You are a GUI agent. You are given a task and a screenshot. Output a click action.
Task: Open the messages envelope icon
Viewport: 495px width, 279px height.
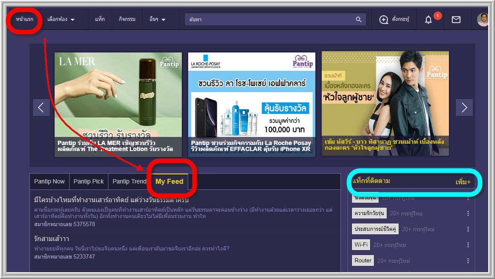pyautogui.click(x=456, y=20)
